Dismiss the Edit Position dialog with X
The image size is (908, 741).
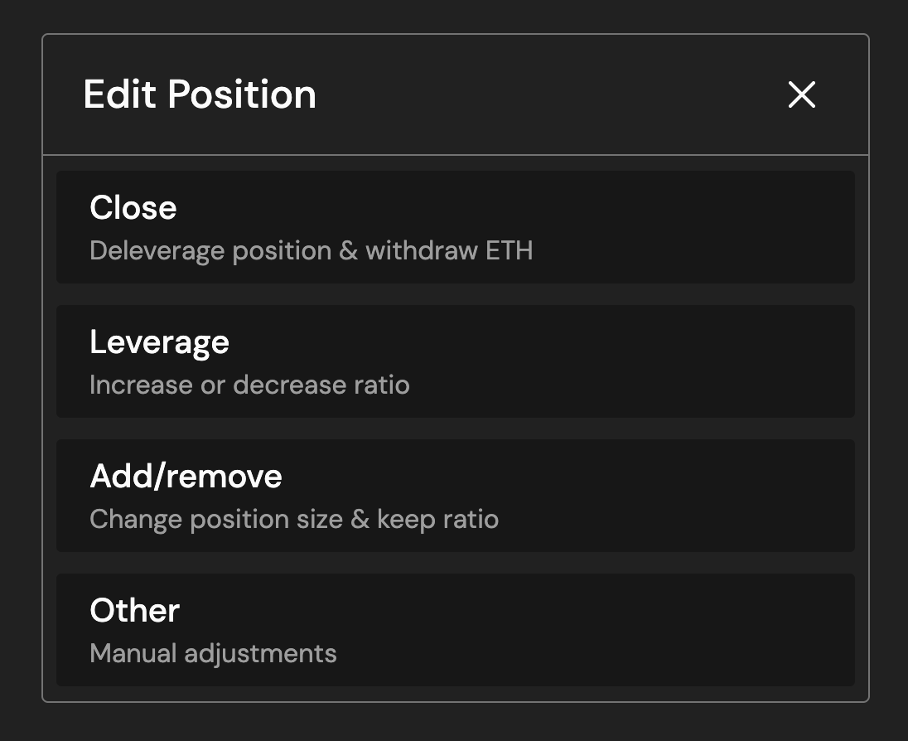[x=802, y=94]
